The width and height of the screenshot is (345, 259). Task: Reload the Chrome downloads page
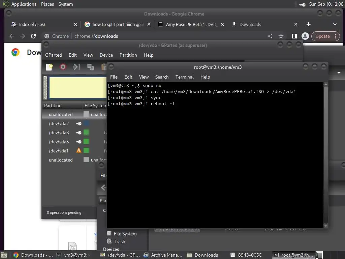[33, 36]
